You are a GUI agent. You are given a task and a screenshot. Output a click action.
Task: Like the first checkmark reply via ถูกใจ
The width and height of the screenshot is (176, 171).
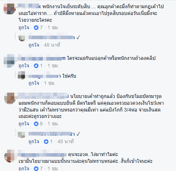(34, 45)
